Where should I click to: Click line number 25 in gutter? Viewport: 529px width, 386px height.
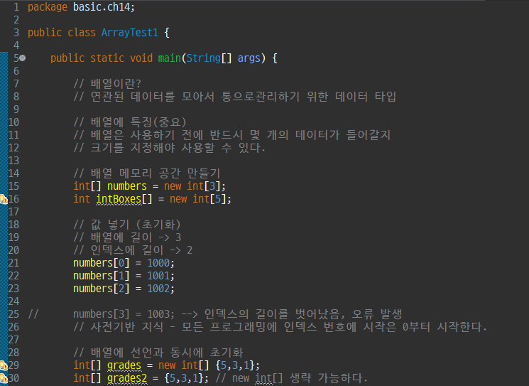(13, 314)
